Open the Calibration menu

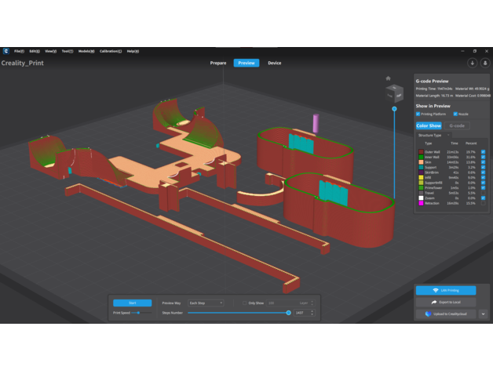click(x=110, y=51)
